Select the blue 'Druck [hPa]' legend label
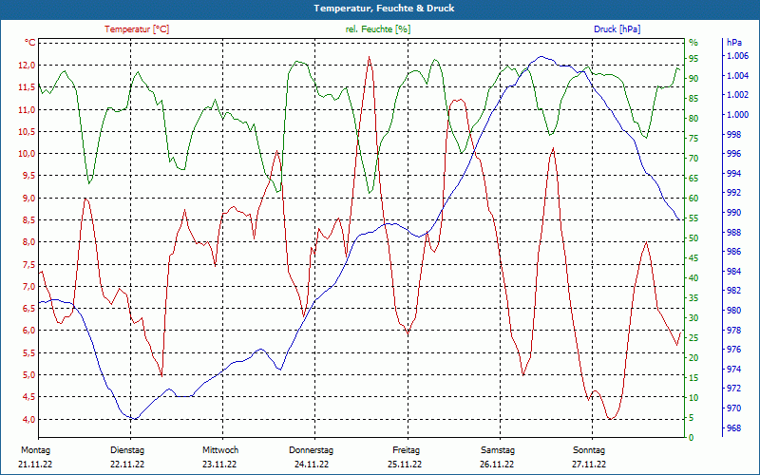This screenshot has width=760, height=475. pos(617,29)
